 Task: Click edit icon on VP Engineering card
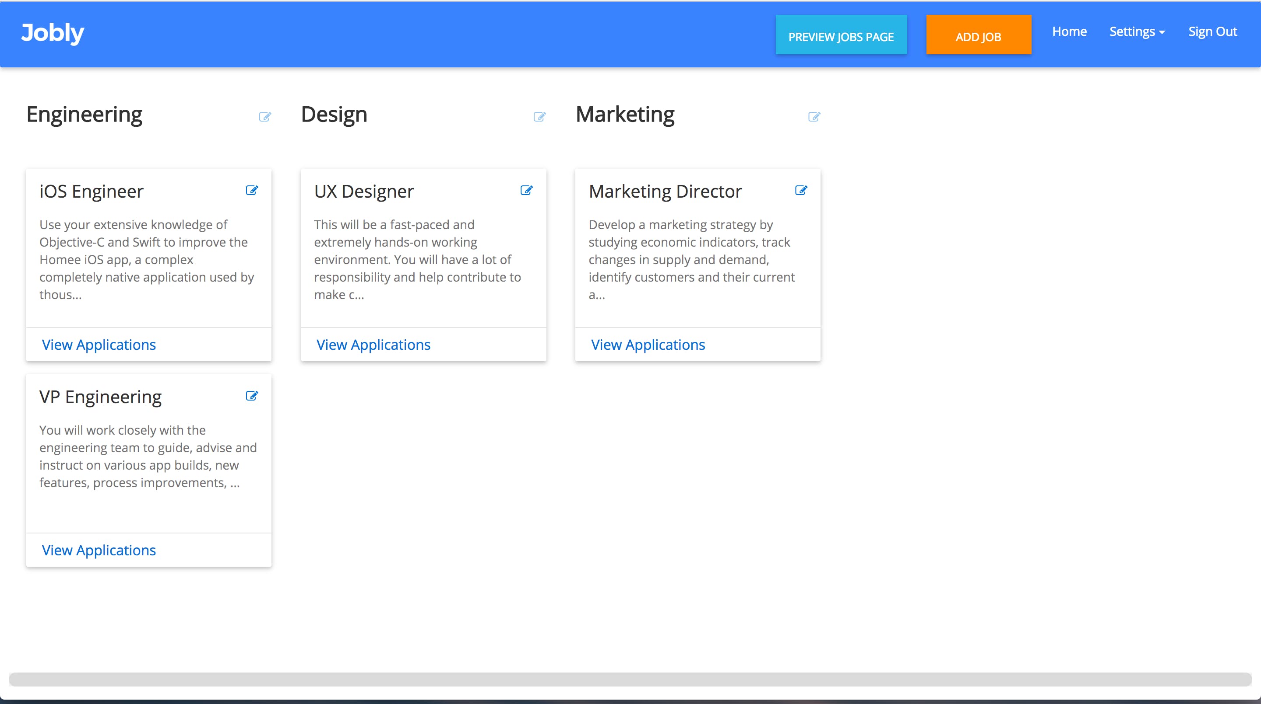pos(252,396)
